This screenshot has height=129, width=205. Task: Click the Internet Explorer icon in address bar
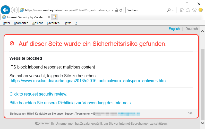point(22,10)
